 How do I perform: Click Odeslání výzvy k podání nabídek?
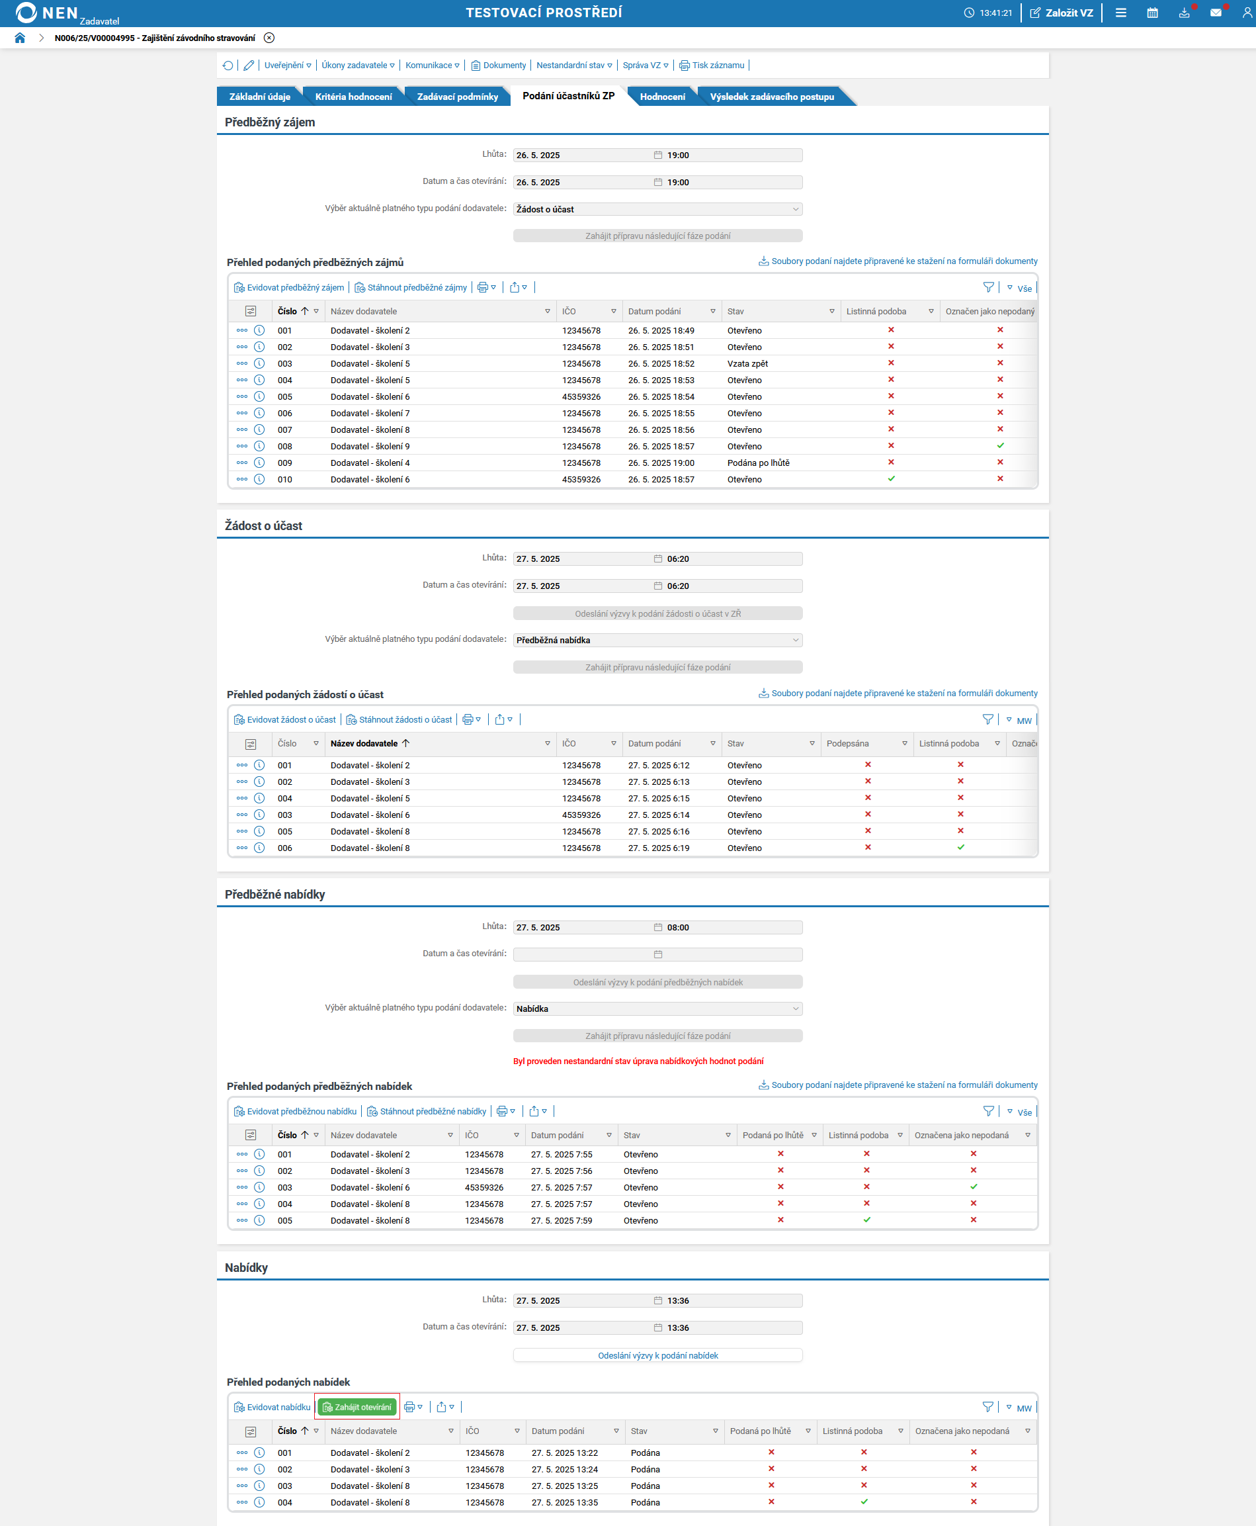click(657, 1355)
